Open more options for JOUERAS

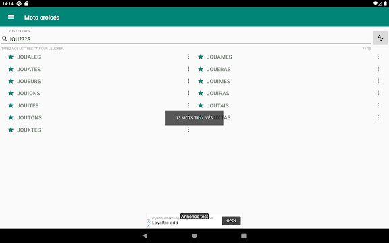click(x=378, y=69)
